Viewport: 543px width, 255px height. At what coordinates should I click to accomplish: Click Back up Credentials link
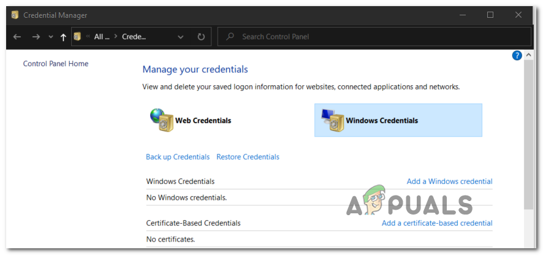(x=178, y=157)
